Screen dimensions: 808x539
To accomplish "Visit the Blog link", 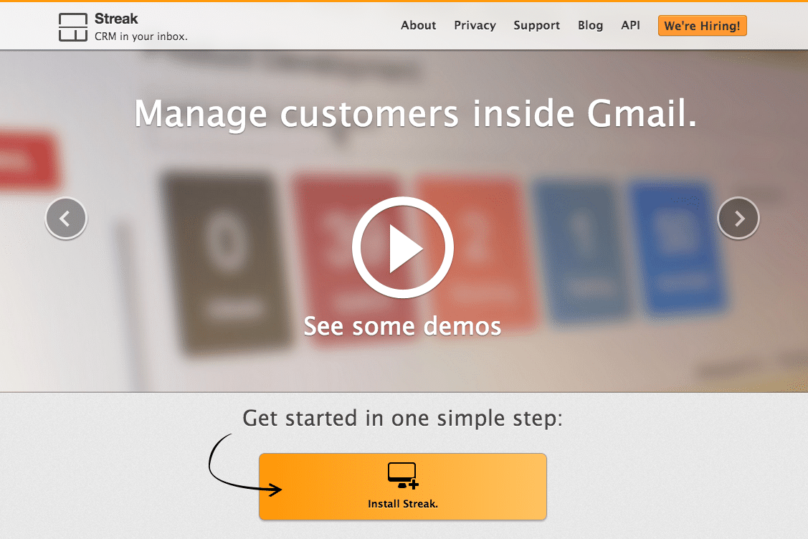I will point(590,25).
